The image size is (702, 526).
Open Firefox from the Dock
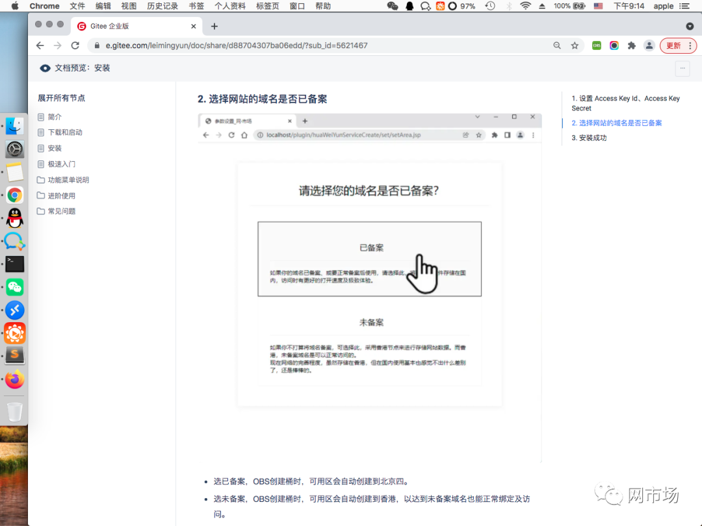[14, 379]
